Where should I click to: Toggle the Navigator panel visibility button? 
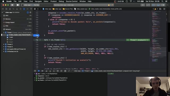pyautogui.click(x=154, y=5)
